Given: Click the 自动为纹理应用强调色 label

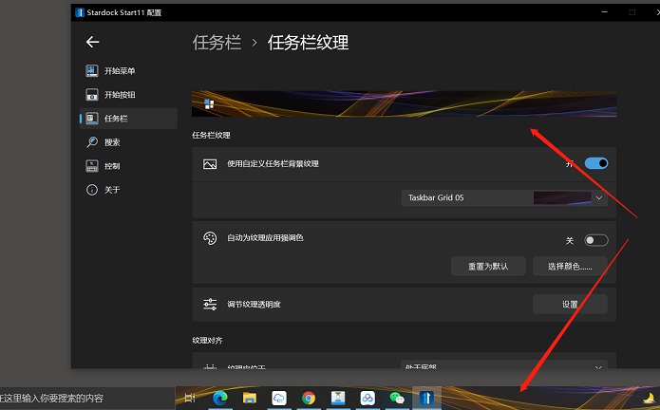Looking at the screenshot, I should click(265, 237).
